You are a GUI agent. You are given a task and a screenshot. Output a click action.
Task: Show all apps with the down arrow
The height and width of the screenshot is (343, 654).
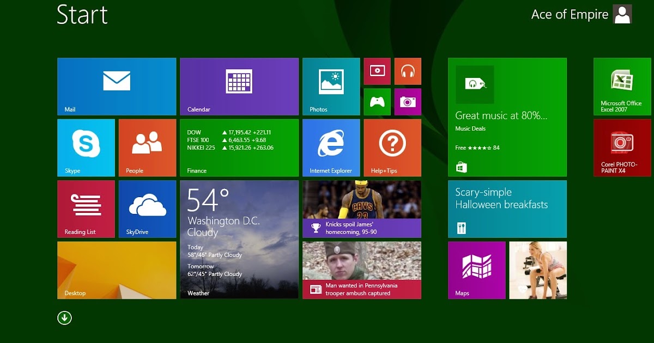64,318
